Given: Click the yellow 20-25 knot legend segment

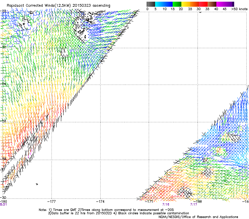Looking at the screenshot, I should click(186, 4).
